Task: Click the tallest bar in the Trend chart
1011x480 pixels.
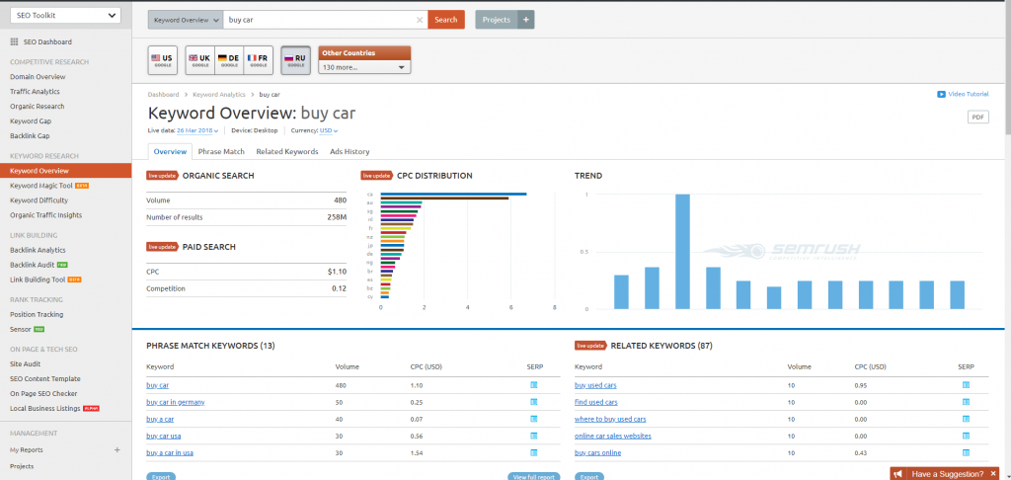Action: coord(682,251)
